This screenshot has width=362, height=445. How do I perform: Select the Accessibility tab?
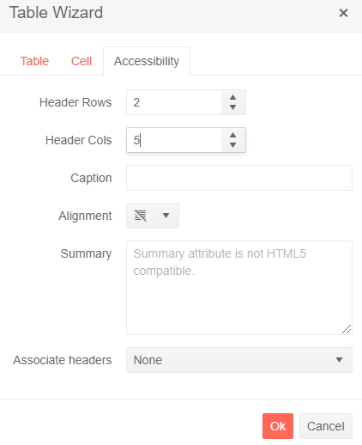147,61
